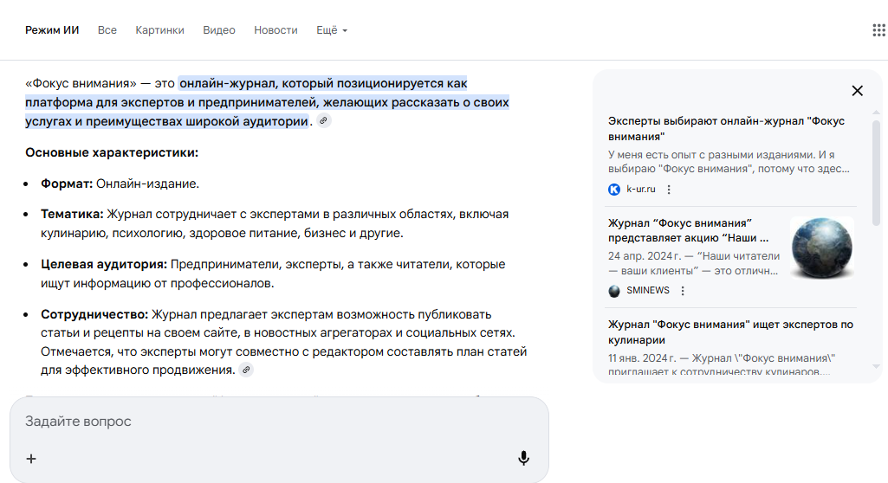Open three-dot menu next to k-ur.ru
Screen dimensions: 888x483
pyautogui.click(x=668, y=190)
